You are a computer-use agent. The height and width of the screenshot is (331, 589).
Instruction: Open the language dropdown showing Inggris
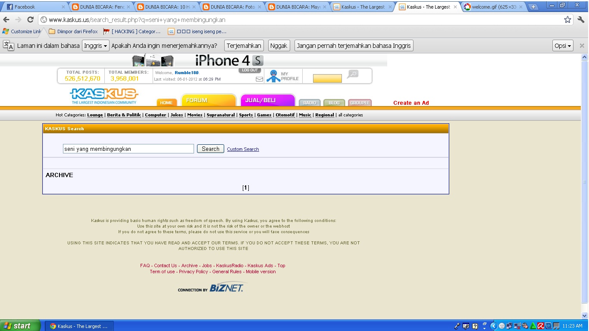pos(96,46)
